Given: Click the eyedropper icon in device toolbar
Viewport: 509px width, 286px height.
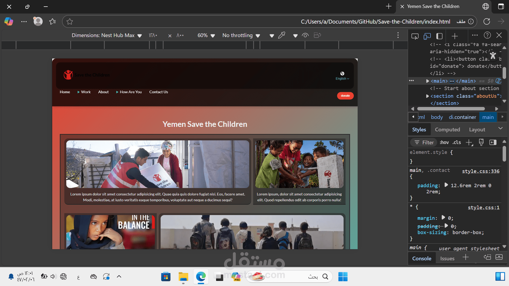Looking at the screenshot, I should pos(282,35).
